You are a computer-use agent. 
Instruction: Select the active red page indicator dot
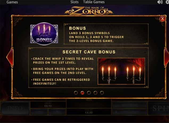pos(82,93)
